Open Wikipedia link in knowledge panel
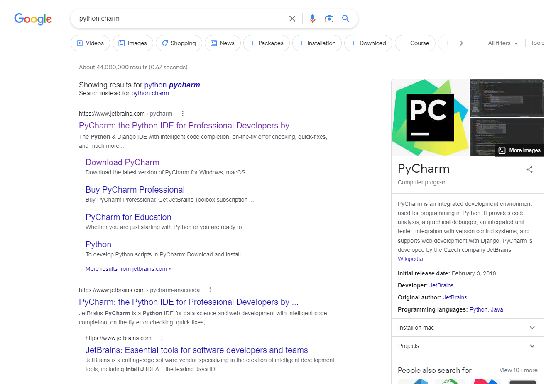 point(410,259)
